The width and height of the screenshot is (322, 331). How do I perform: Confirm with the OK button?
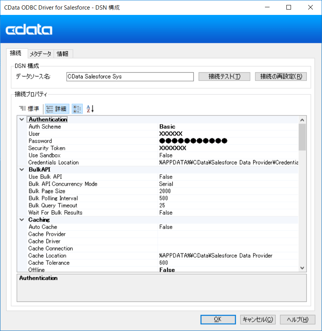tap(218, 320)
